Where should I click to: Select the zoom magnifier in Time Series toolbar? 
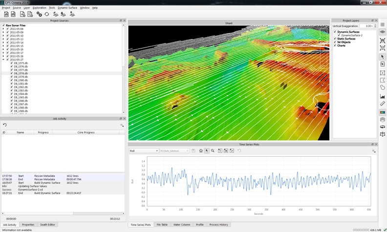(213, 151)
